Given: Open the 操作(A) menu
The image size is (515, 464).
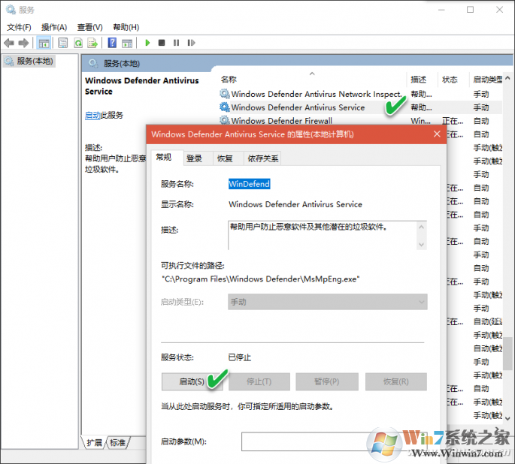Looking at the screenshot, I should [54, 27].
